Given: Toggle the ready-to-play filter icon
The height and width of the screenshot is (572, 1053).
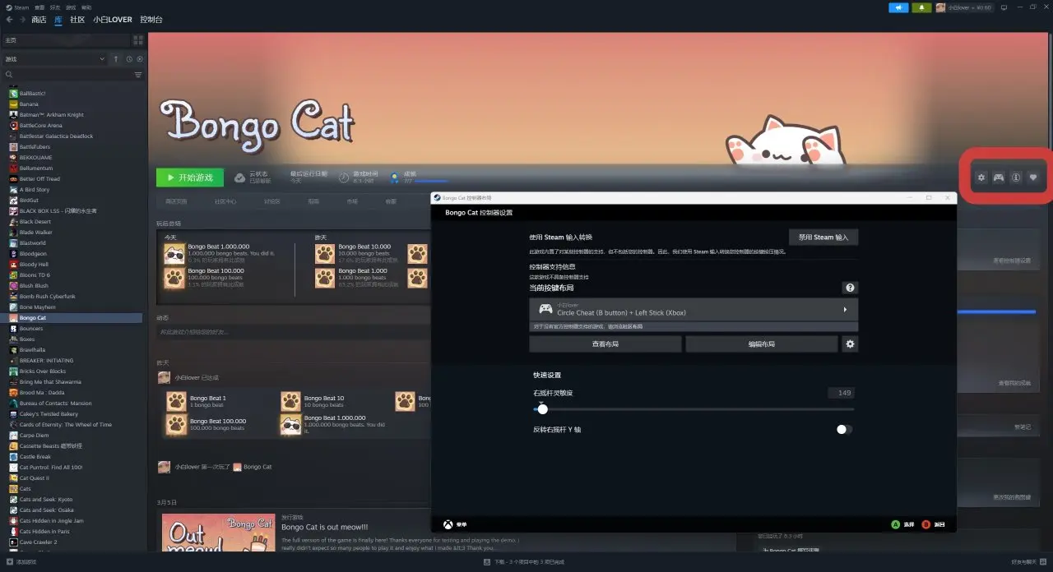Looking at the screenshot, I should [x=140, y=59].
